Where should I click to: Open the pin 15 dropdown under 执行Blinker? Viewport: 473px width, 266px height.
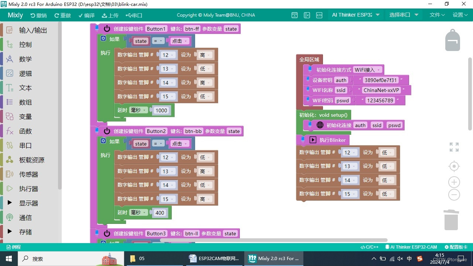tap(350, 194)
